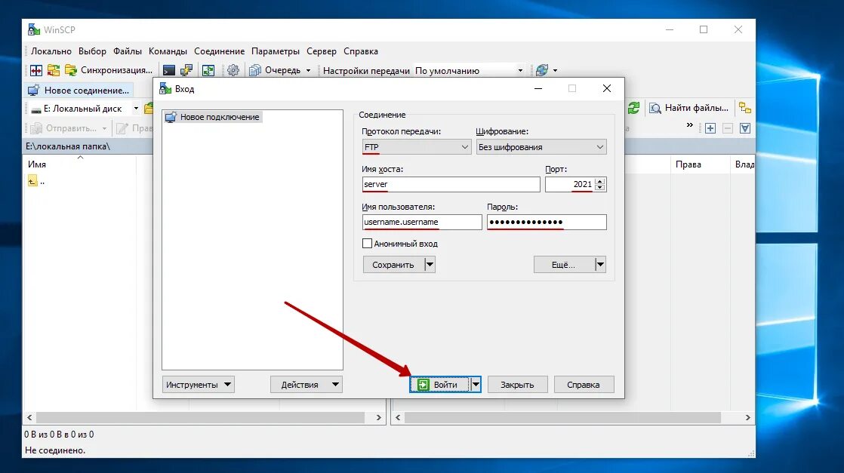Click the green refresh icon in right panel
The image size is (844, 473).
pos(633,108)
